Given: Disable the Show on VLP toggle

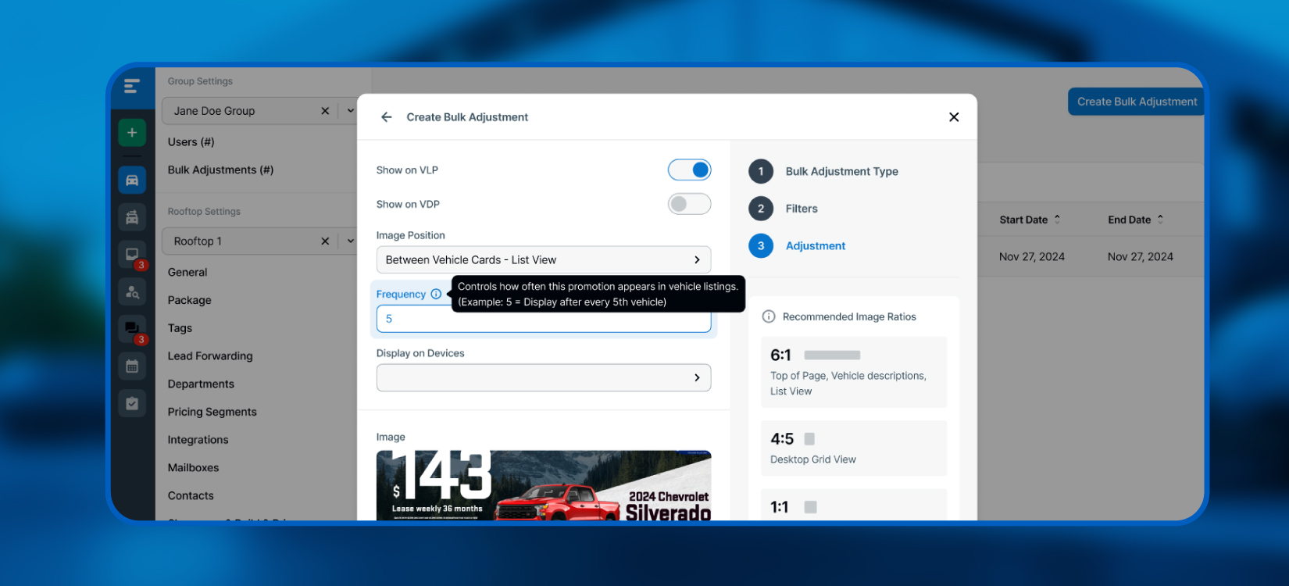Looking at the screenshot, I should tap(689, 170).
